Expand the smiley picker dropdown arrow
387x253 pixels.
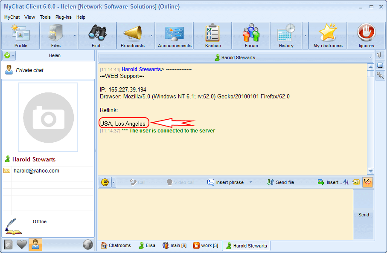click(114, 182)
